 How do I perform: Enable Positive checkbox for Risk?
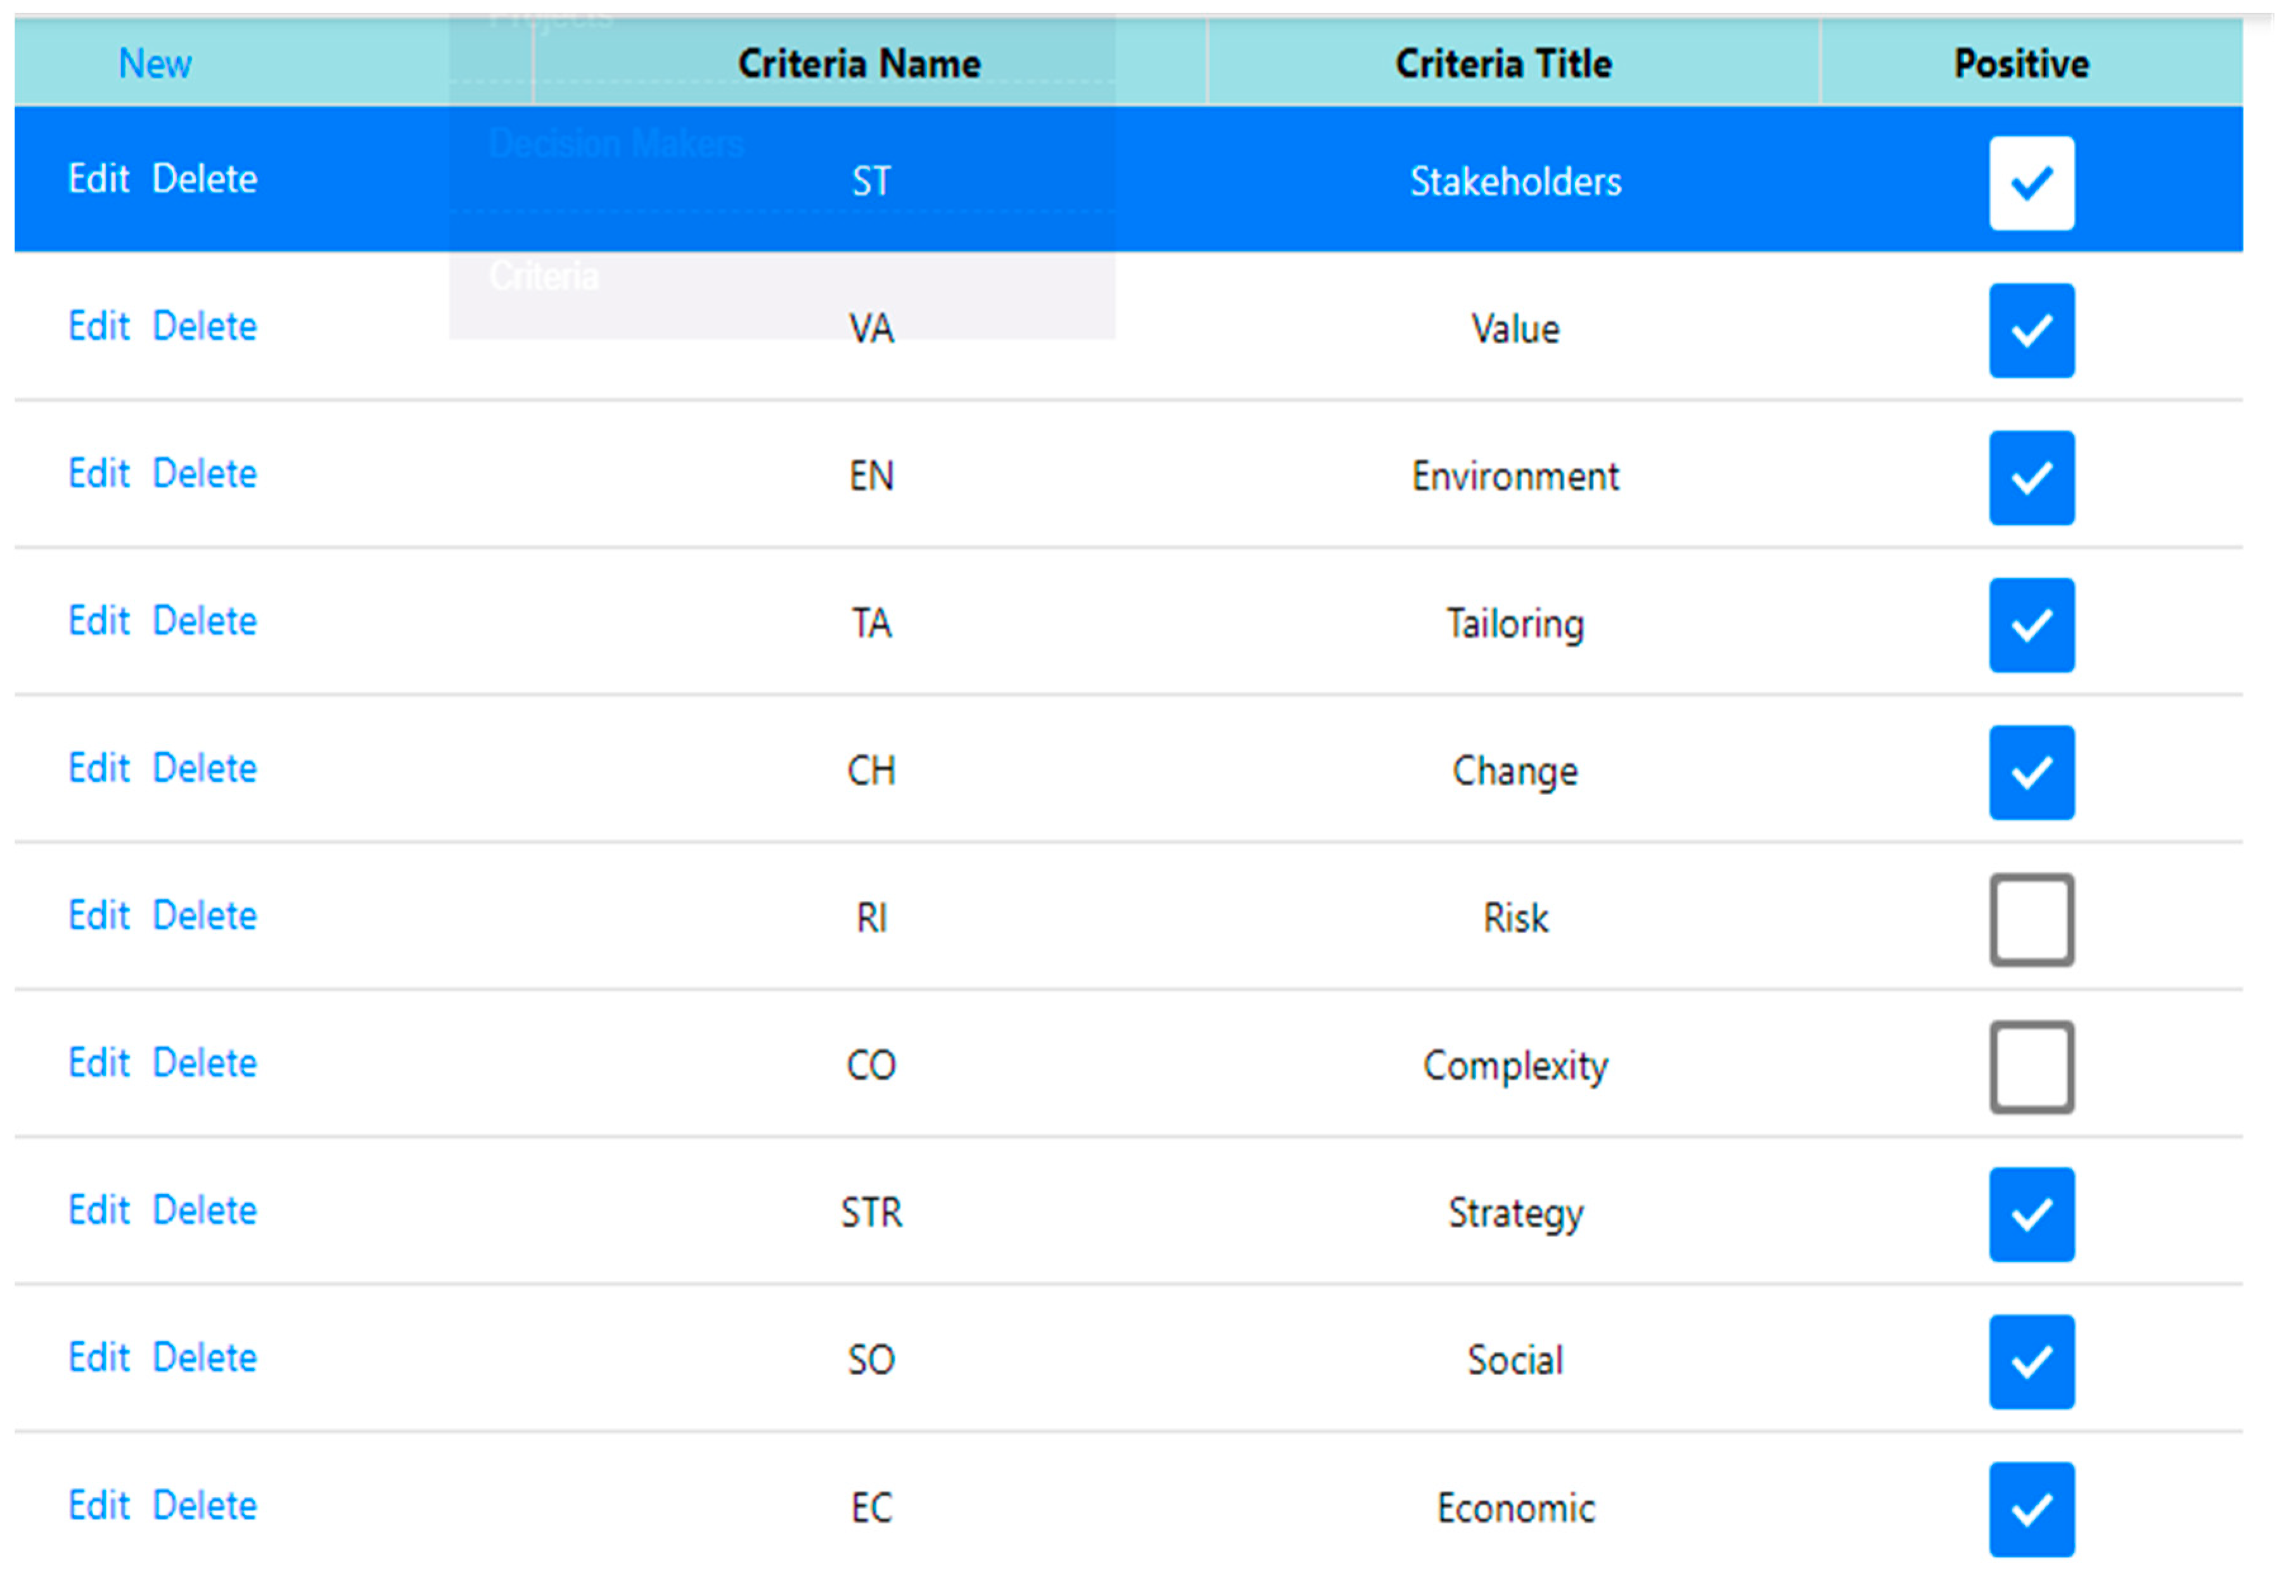[x=2031, y=919]
